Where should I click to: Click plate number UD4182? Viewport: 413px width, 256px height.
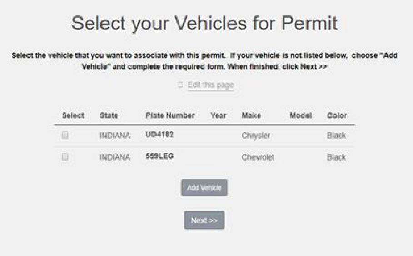[x=159, y=135]
